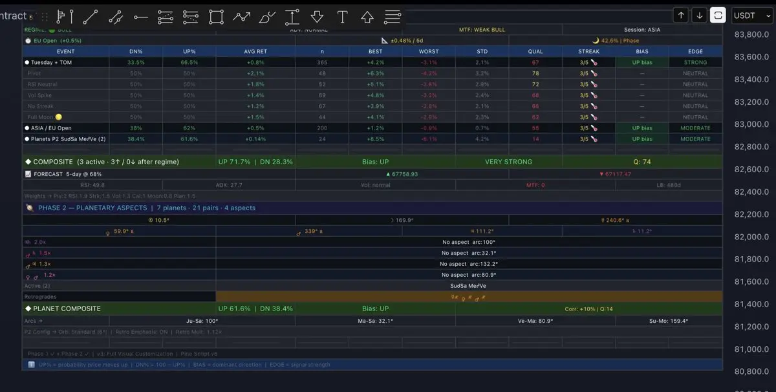The height and width of the screenshot is (392, 776).
Task: Open the USDT currency dropdown
Action: point(751,16)
